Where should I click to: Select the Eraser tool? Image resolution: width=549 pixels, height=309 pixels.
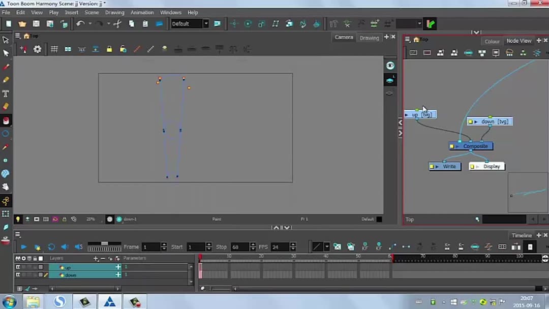click(x=6, y=106)
